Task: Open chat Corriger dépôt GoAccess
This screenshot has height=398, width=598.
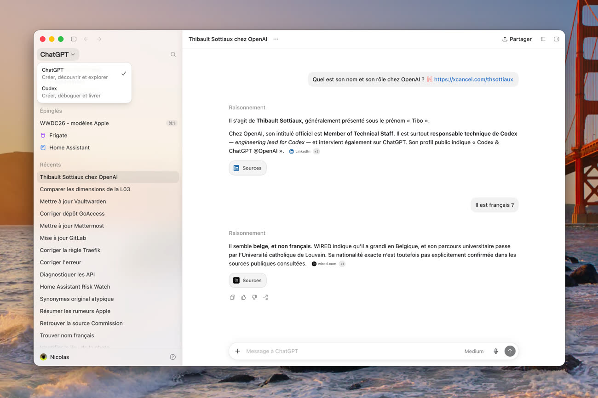Action: [x=108, y=213]
